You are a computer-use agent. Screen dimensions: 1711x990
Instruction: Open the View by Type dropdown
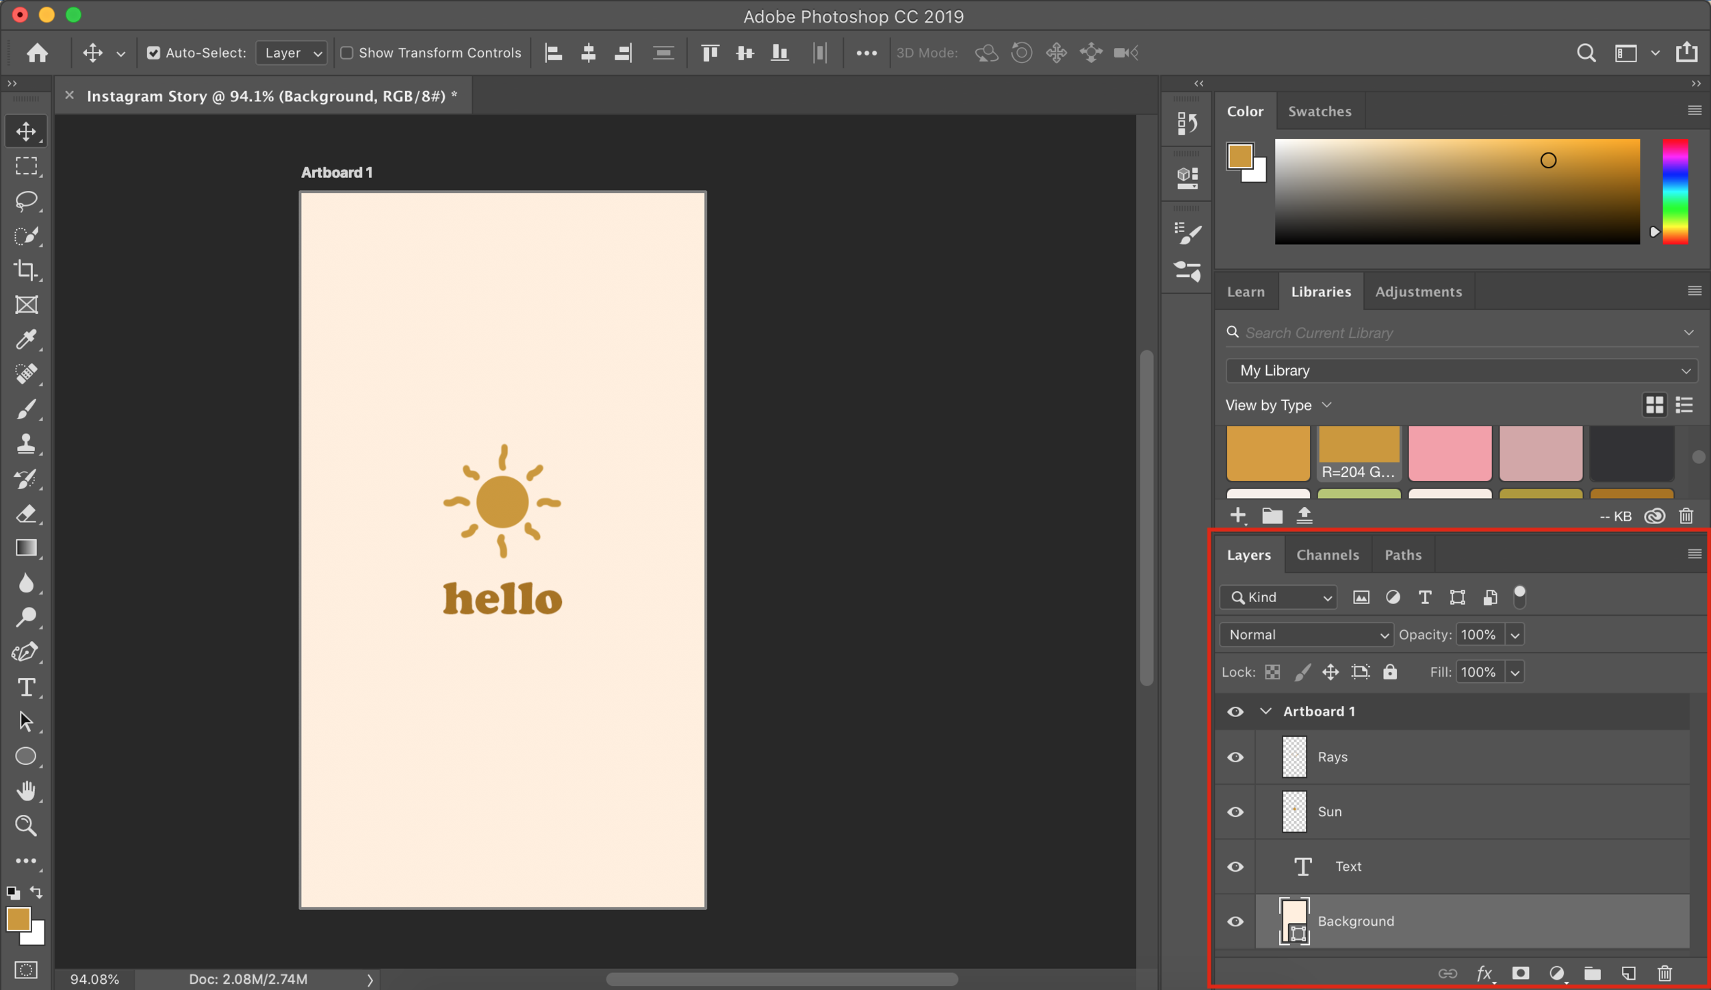point(1278,405)
